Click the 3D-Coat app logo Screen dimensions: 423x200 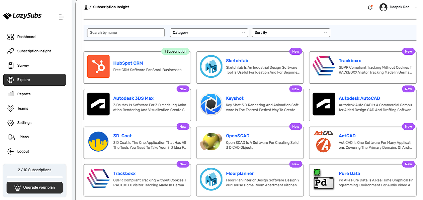(x=98, y=142)
